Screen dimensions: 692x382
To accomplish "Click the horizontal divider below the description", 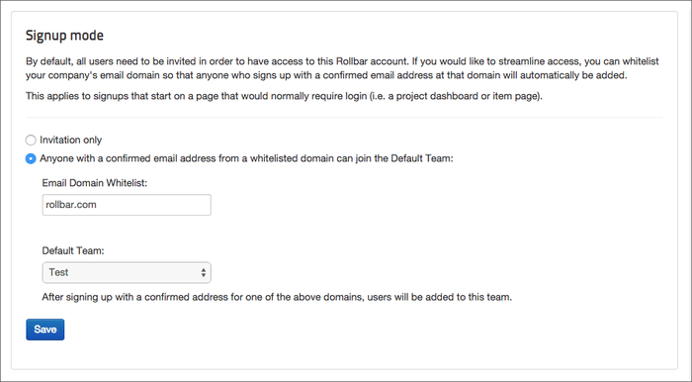I will click(x=344, y=118).
